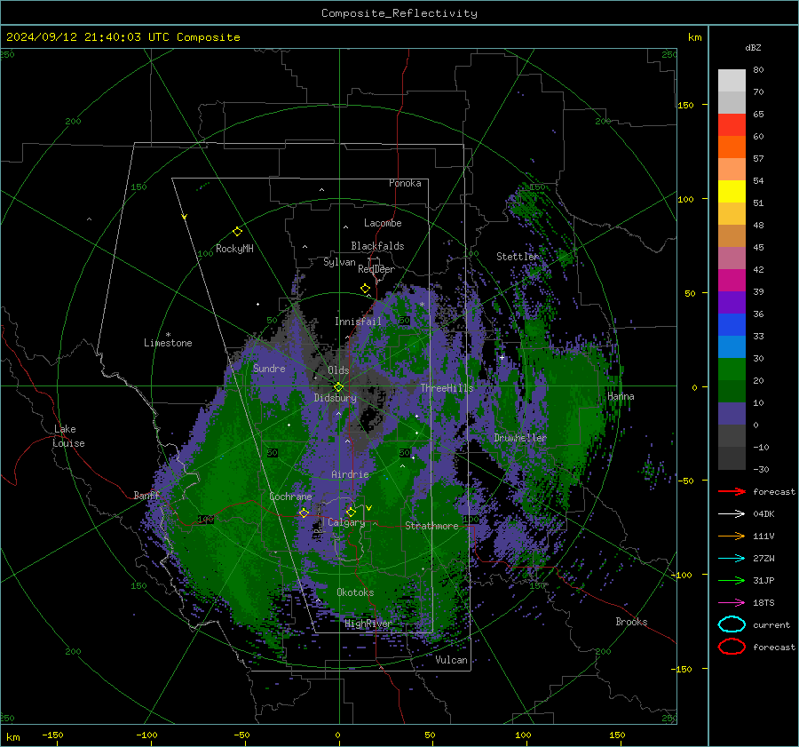Click the Brooks city label
This screenshot has width=799, height=747.
pos(631,622)
